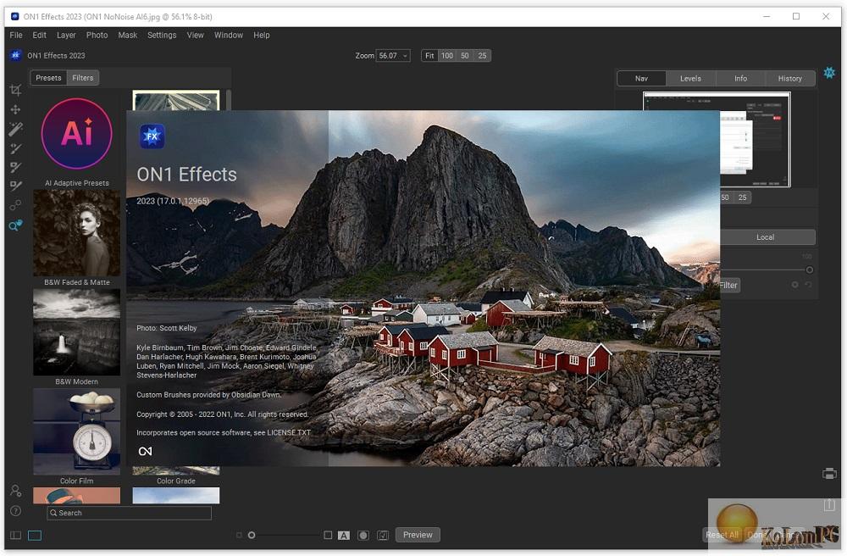Screen dimensions: 847x556
Task: Click the ON1 Effects app logo icon
Action: click(x=15, y=55)
